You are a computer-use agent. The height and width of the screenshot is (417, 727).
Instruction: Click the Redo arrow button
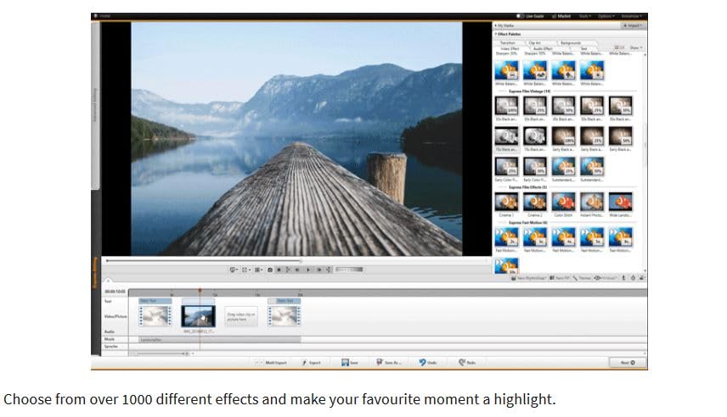point(466,363)
